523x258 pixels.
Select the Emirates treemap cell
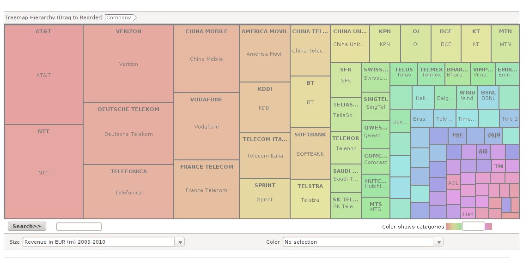(507, 74)
